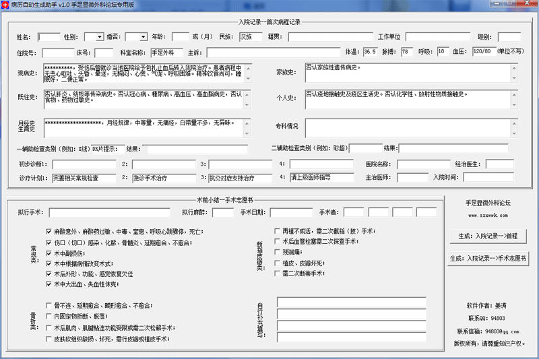Image resolution: width=539 pixels, height=359 pixels.
Task: Click the 主治医师 input field
Action: click(x=412, y=177)
